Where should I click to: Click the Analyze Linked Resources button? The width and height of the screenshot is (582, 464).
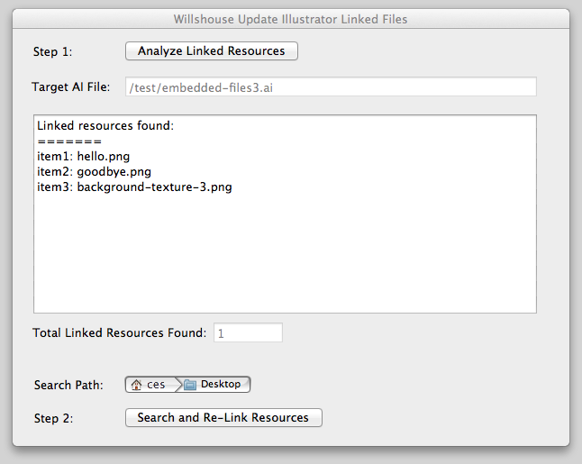[x=212, y=50]
